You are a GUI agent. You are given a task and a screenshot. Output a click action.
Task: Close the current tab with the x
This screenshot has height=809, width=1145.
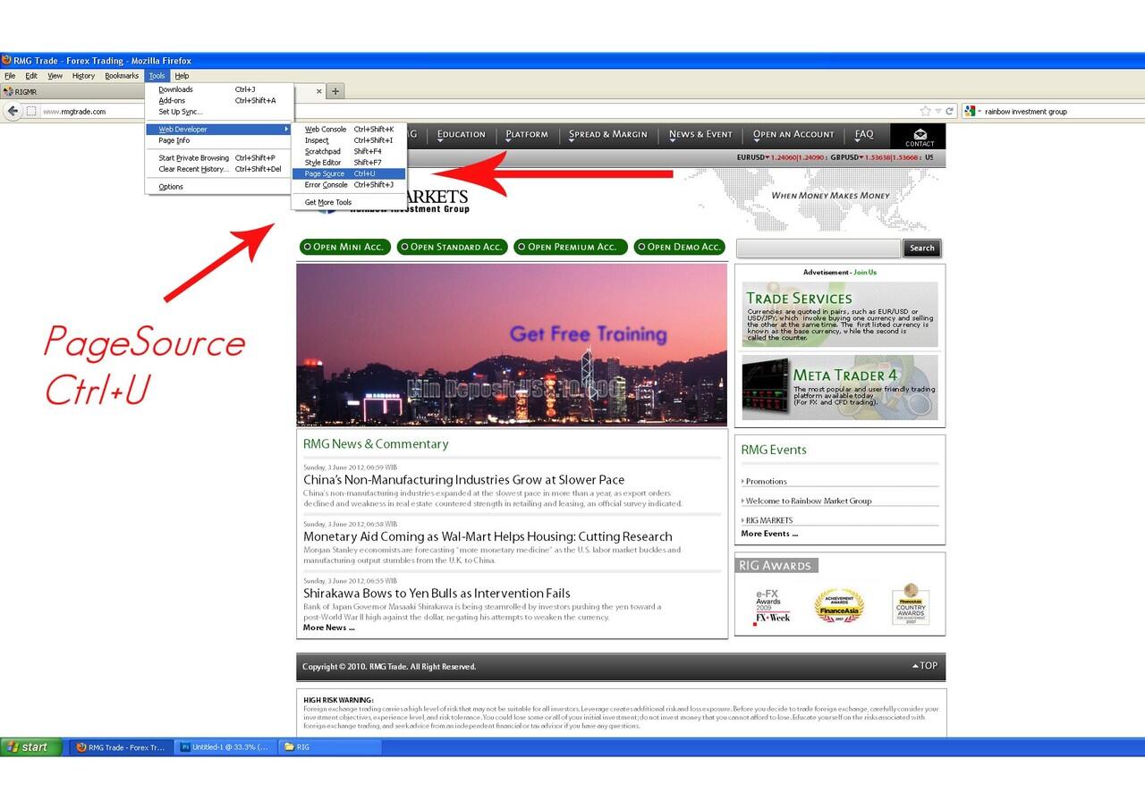click(319, 91)
